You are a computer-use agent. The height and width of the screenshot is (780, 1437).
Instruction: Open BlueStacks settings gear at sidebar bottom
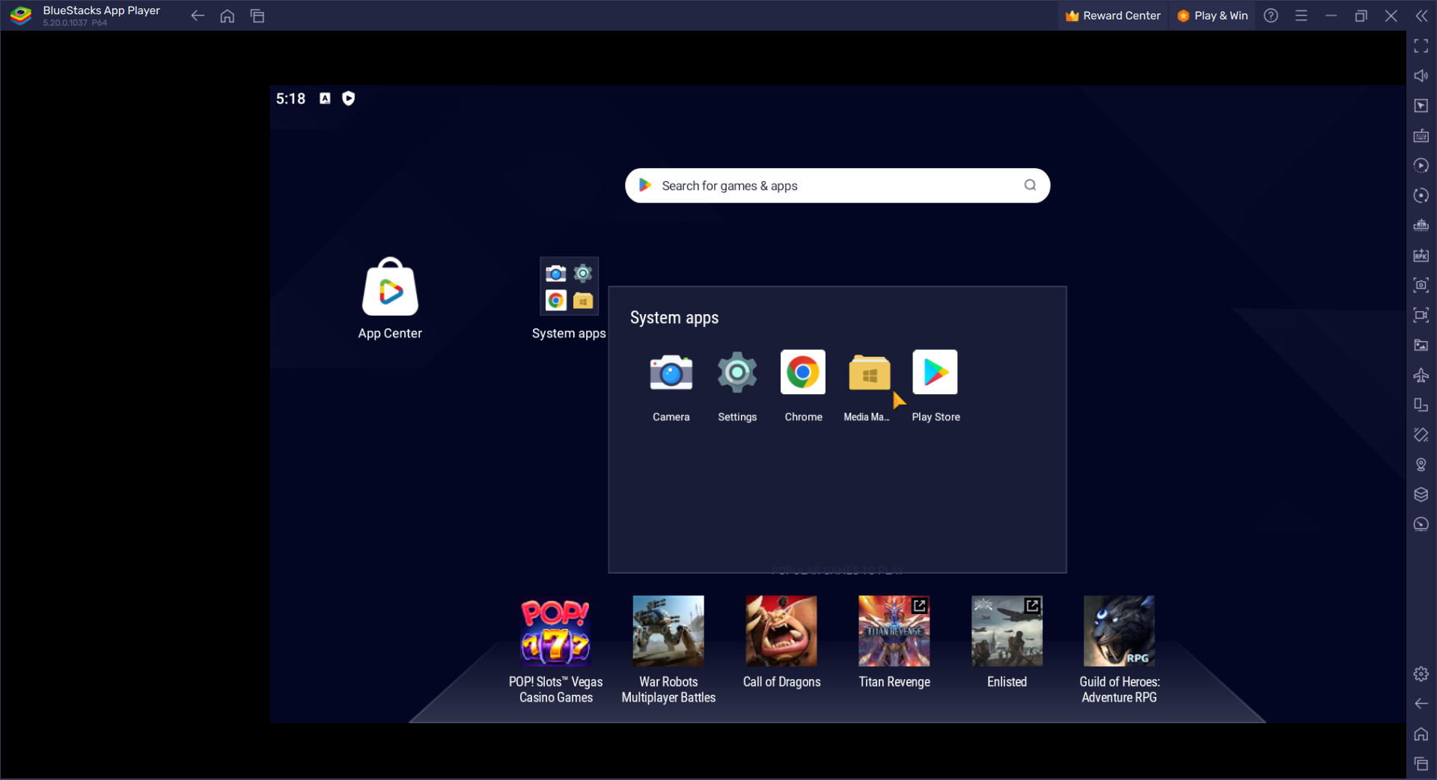[x=1421, y=675]
